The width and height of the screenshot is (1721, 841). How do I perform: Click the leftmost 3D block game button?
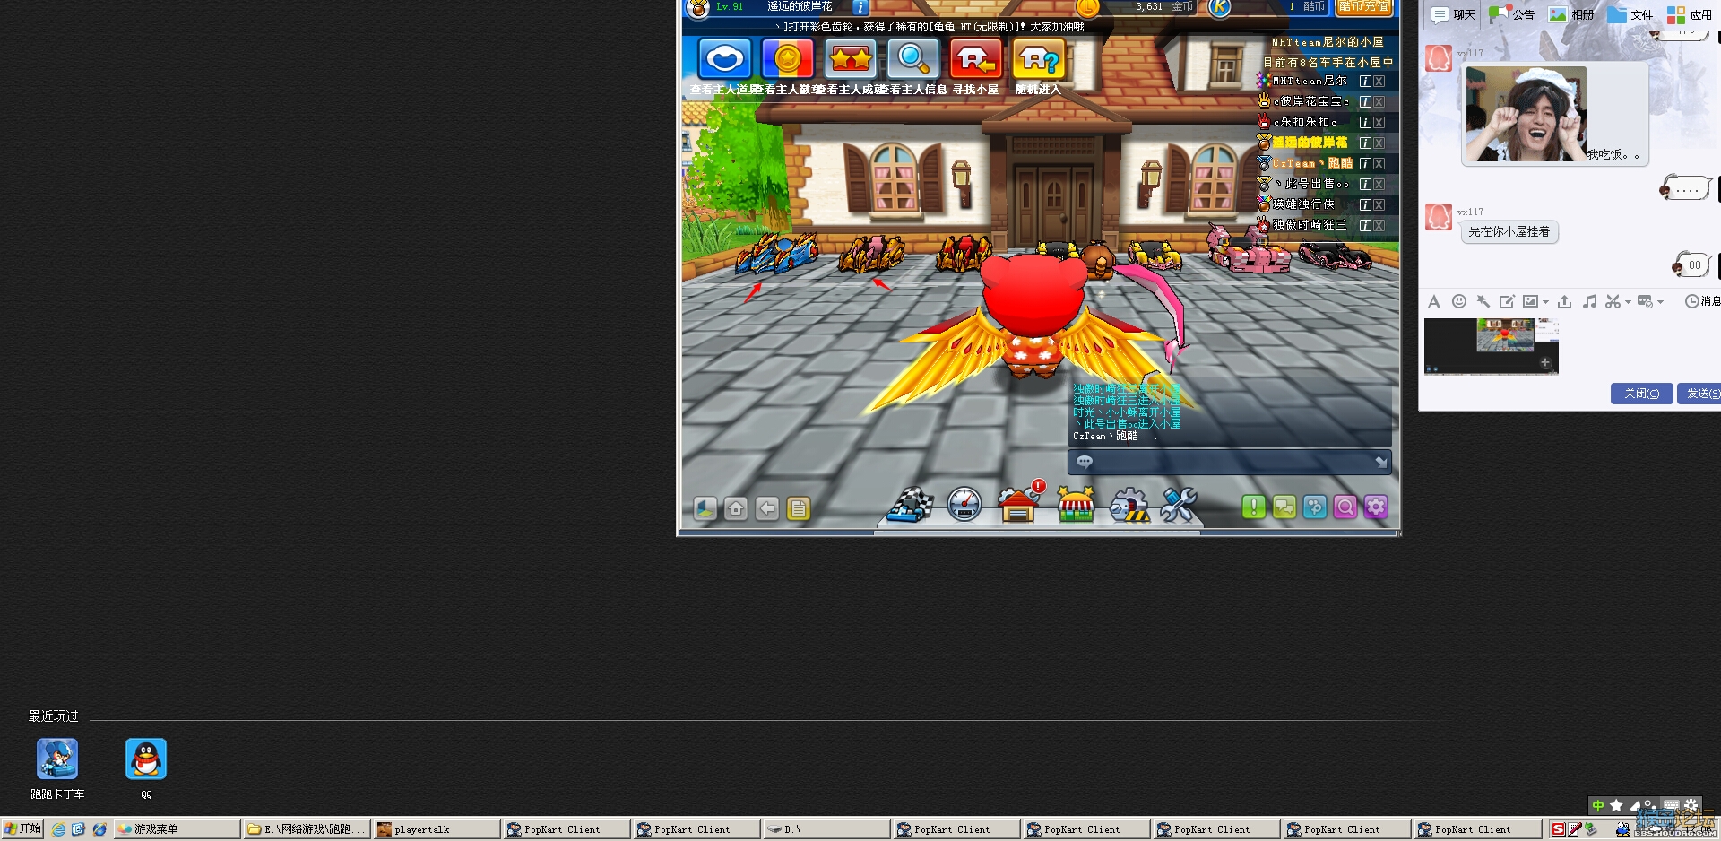(705, 509)
